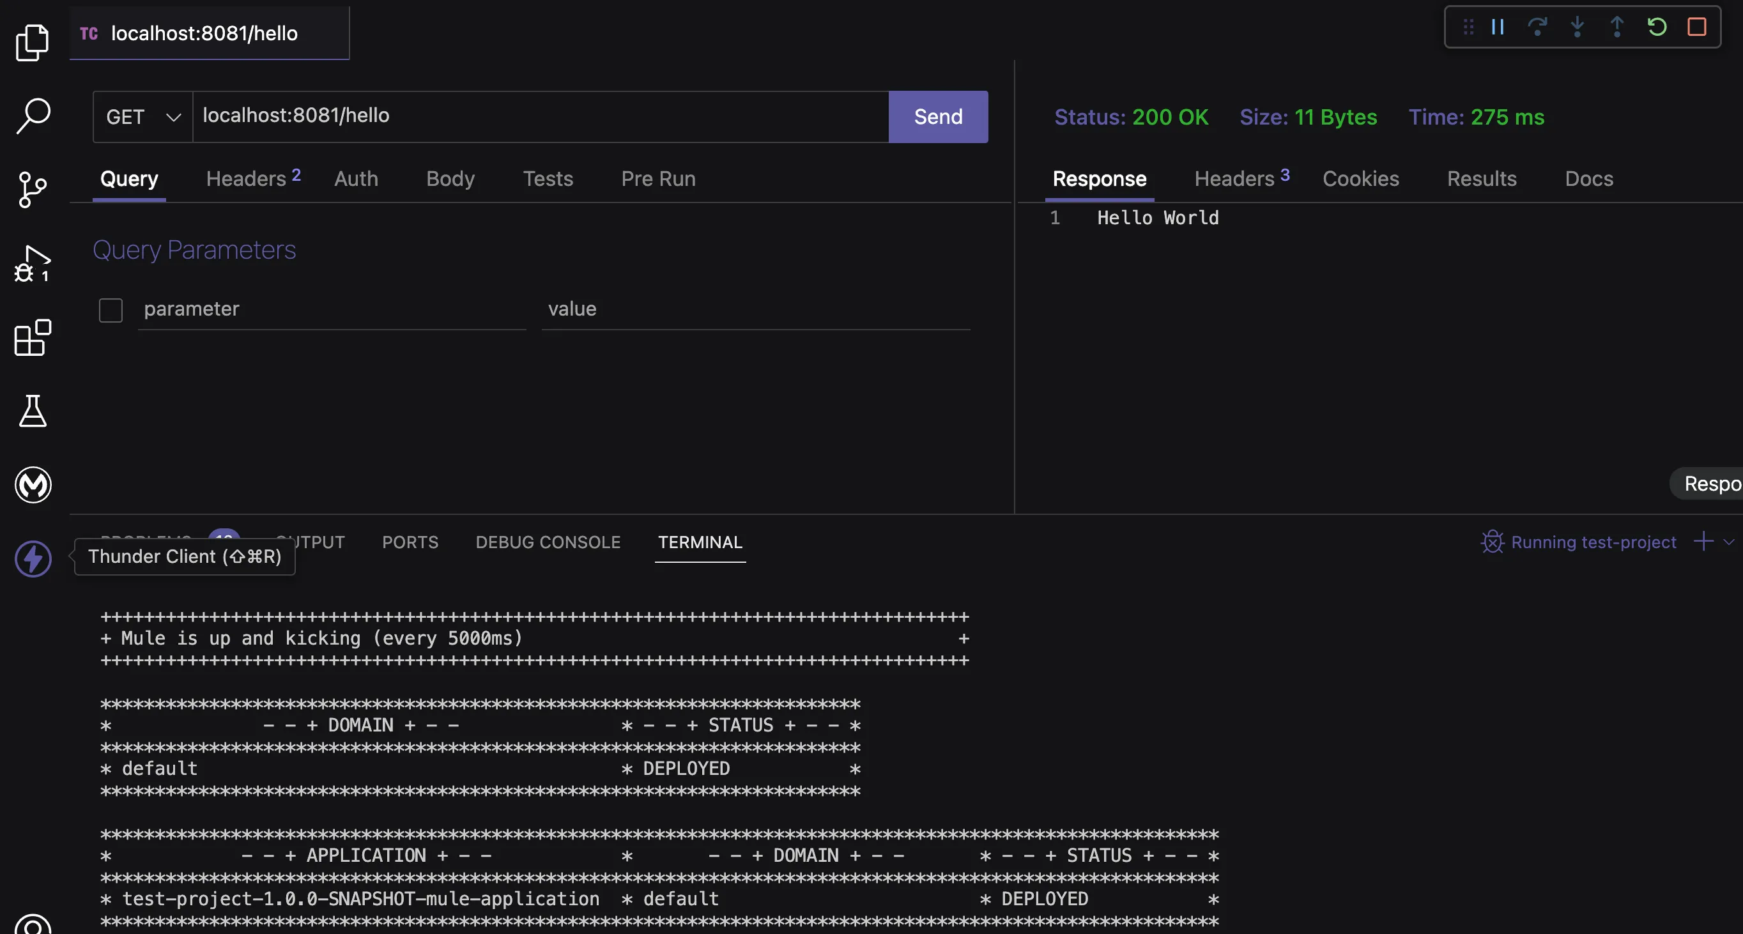Restart the debug session
1743x934 pixels.
[x=1657, y=27]
